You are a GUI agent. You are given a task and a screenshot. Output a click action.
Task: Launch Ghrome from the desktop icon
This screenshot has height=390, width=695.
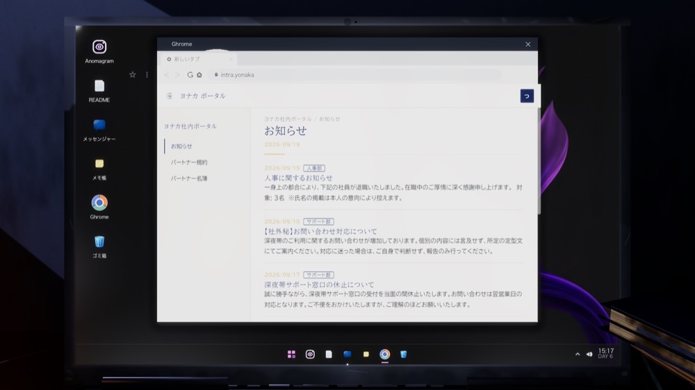coord(99,207)
